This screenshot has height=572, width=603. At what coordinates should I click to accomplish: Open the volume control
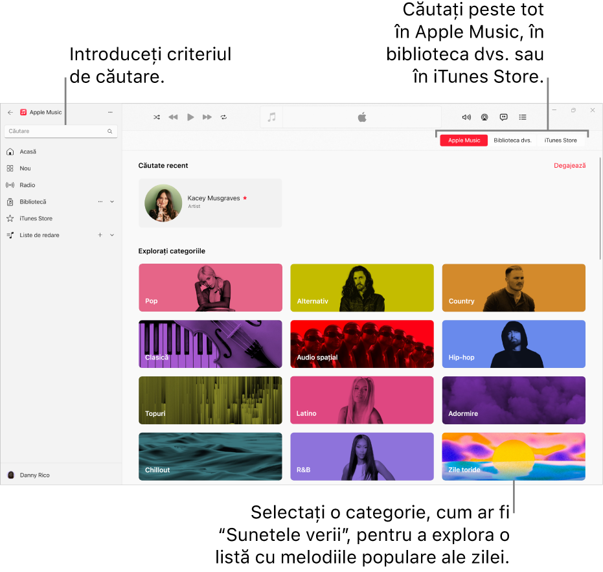466,117
